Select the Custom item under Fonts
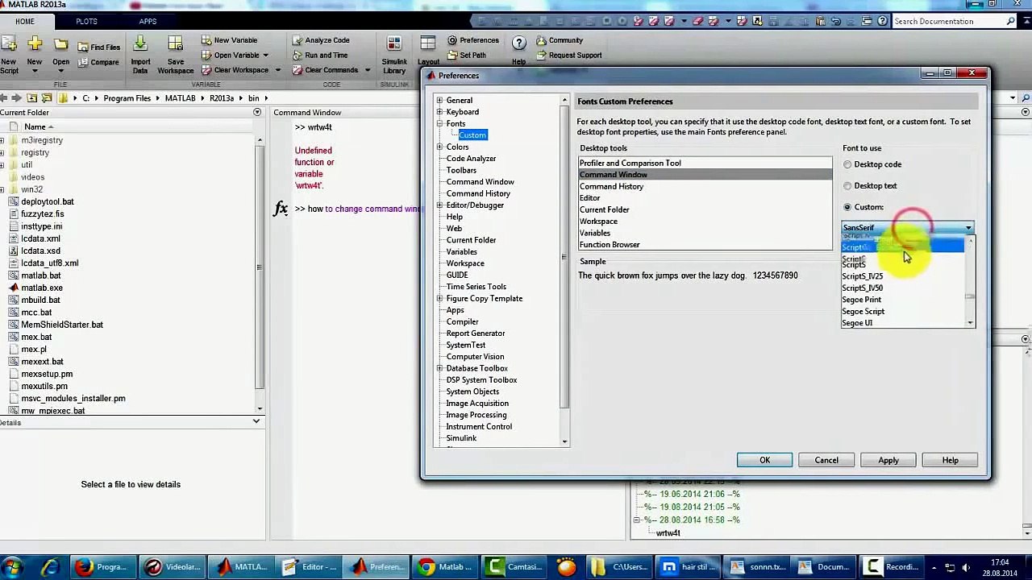1032x580 pixels. 472,135
